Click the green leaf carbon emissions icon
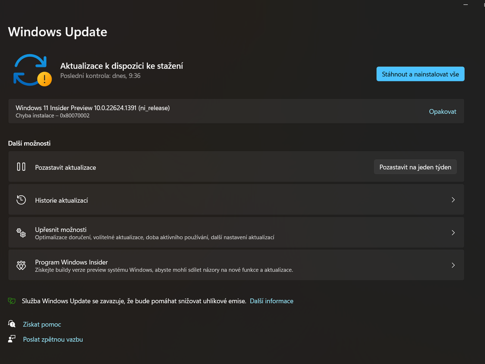 pyautogui.click(x=12, y=301)
